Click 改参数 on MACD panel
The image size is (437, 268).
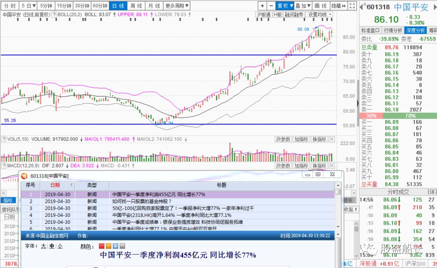[x=283, y=166]
